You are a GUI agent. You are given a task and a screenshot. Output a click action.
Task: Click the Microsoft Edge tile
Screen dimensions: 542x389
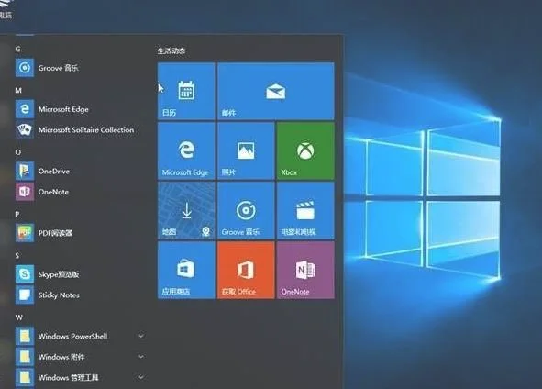click(186, 150)
